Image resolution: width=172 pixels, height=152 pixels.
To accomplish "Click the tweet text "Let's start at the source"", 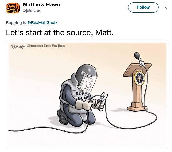I will [49, 33].
